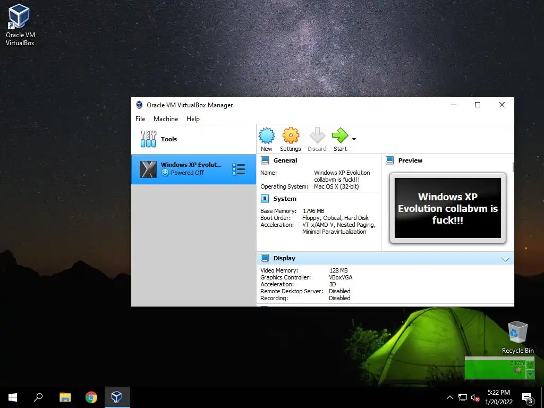Click the VM preview thumbnail
Viewport: 544px width, 408px height.
tap(447, 208)
